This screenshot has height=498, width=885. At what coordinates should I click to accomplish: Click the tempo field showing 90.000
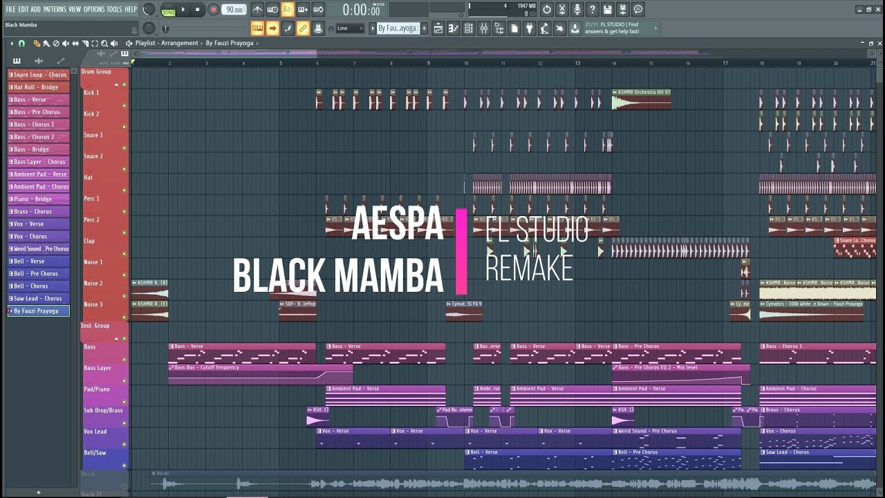tap(234, 10)
